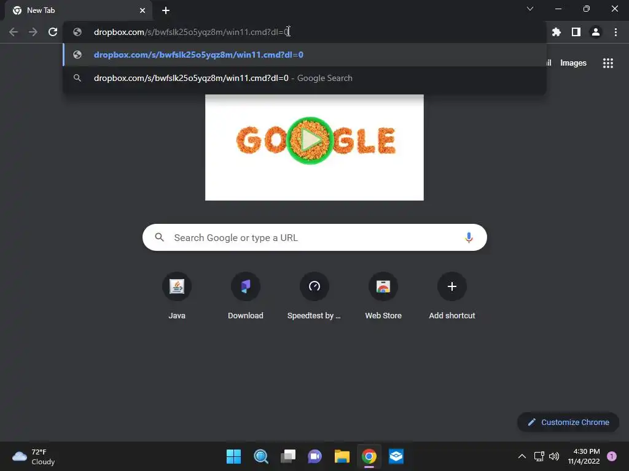This screenshot has width=629, height=471.
Task: Go back using the back arrow
Action: pos(14,32)
